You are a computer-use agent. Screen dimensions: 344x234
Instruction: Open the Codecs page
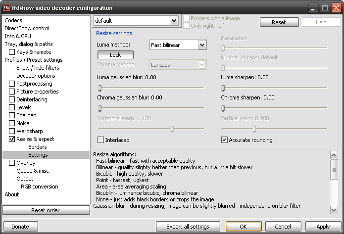pyautogui.click(x=13, y=20)
